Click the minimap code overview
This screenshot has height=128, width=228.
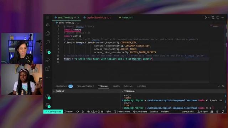click(x=216, y=26)
